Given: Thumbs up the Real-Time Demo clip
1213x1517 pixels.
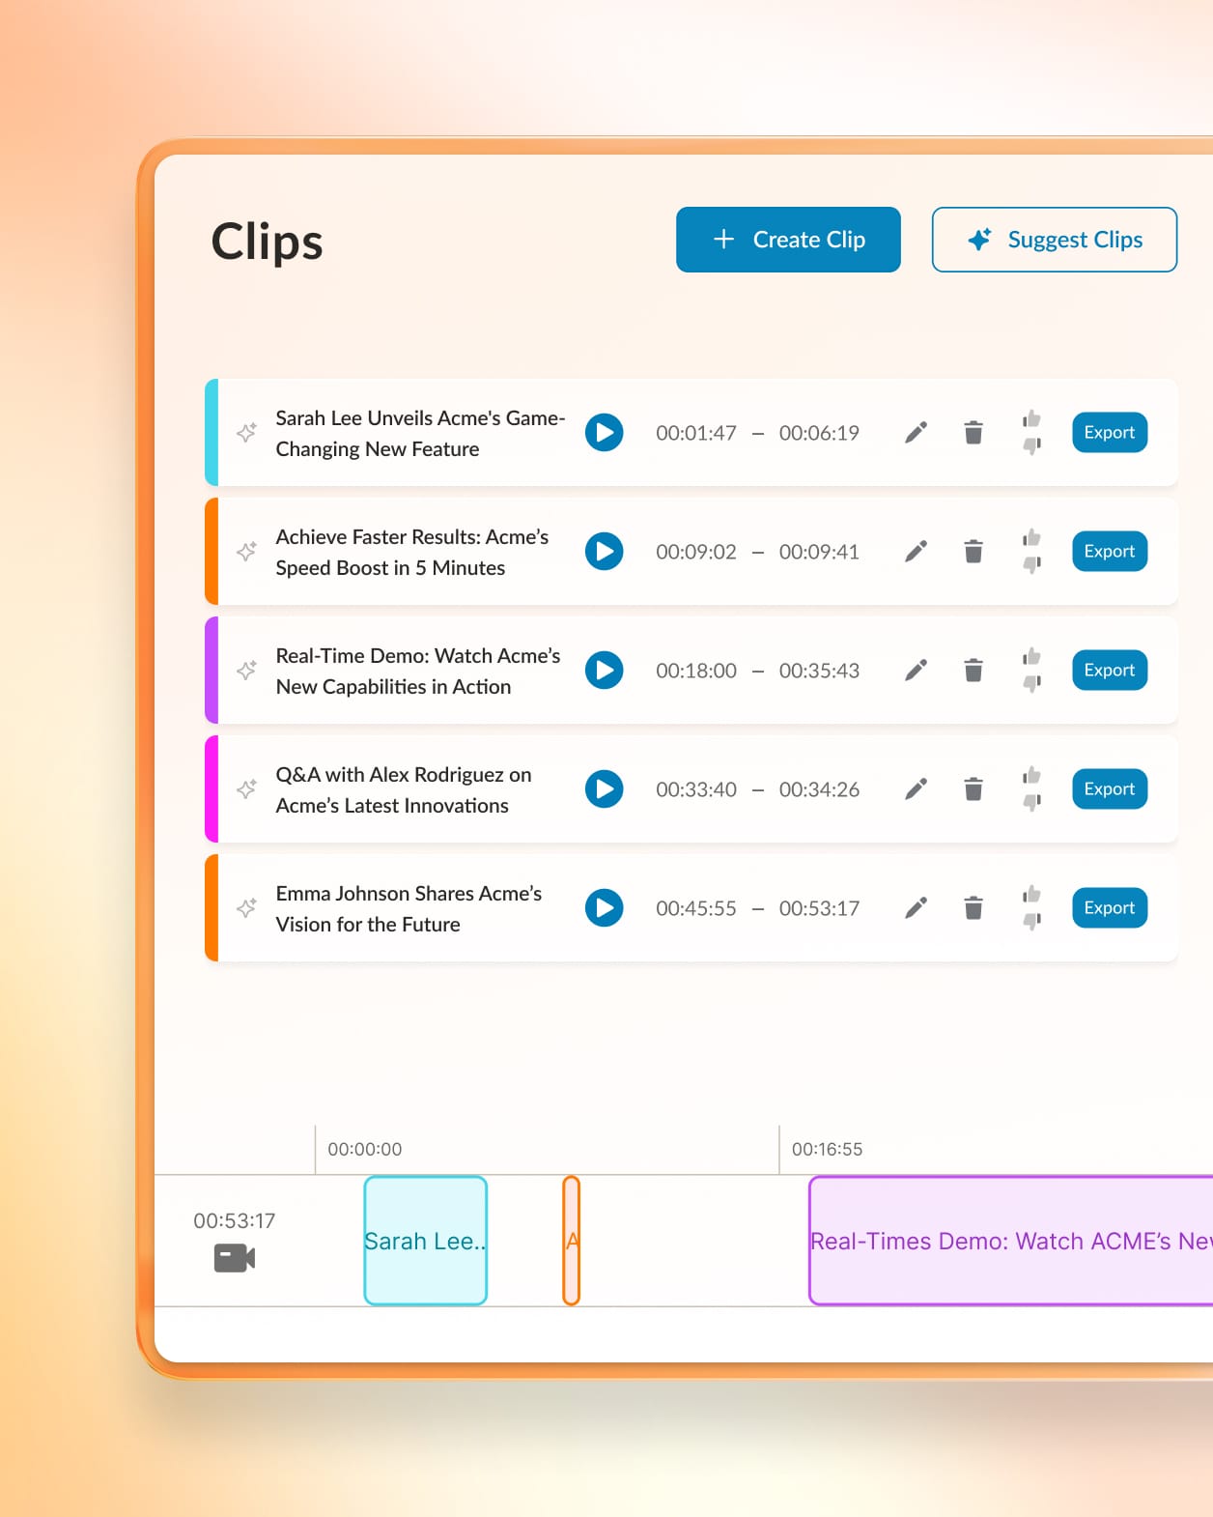Looking at the screenshot, I should point(1031,656).
